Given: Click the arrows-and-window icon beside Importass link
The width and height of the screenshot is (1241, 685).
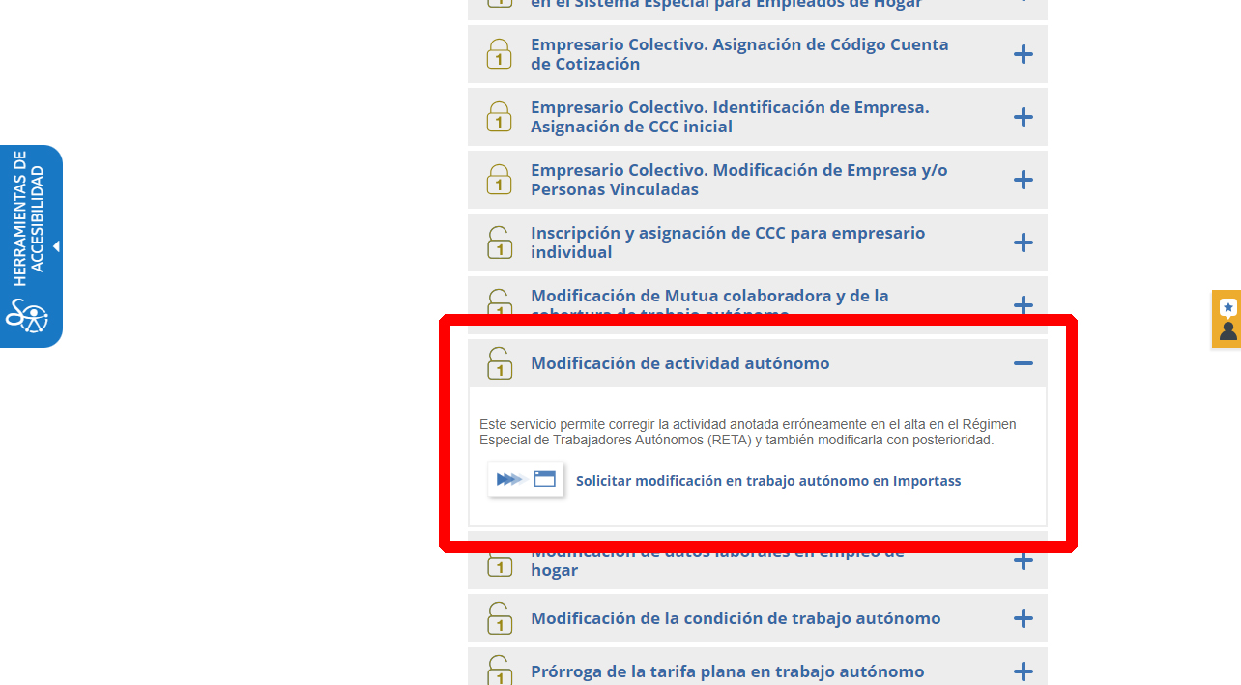Looking at the screenshot, I should 526,479.
